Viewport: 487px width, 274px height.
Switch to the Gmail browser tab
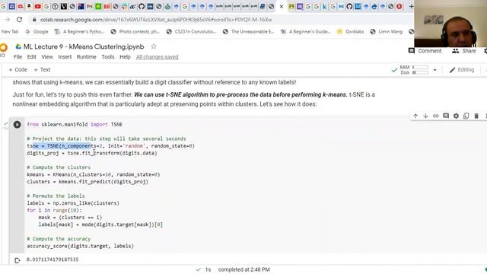[x=90, y=6]
